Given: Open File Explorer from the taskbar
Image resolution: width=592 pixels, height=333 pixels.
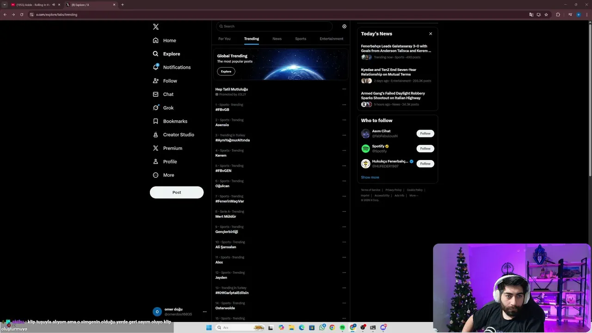Looking at the screenshot, I should pos(291,327).
